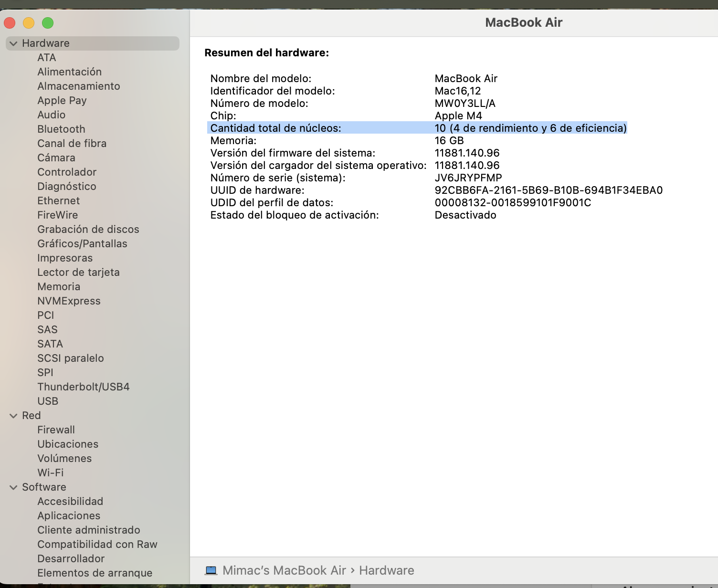Image resolution: width=718 pixels, height=588 pixels.
Task: Select Bluetooth in the sidebar
Action: [x=61, y=129]
